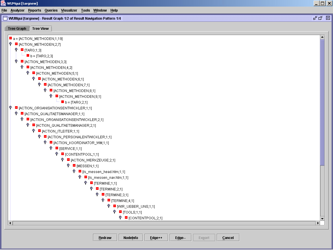This screenshot has width=333, height=250.
Task: Select tree row [ACTION_QUALITAETSMANAGER;2;1]
Action: (66, 125)
